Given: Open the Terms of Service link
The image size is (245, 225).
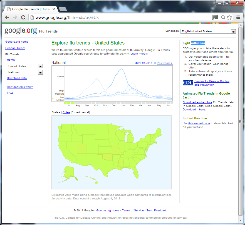Looking at the screenshot, I should pos(133,211).
